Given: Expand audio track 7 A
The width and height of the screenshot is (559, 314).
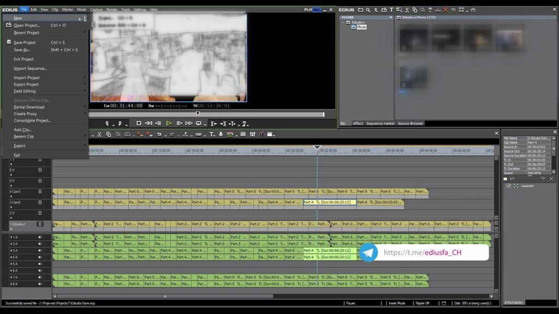Looking at the screenshot, I should pos(11,277).
